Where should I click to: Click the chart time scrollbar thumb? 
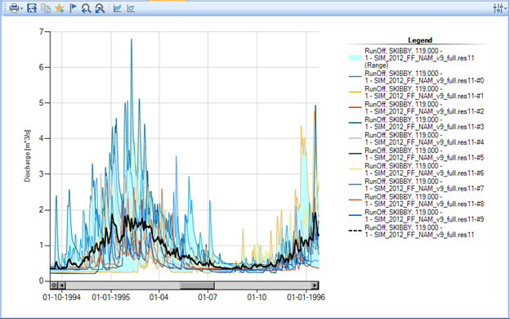(x=197, y=285)
